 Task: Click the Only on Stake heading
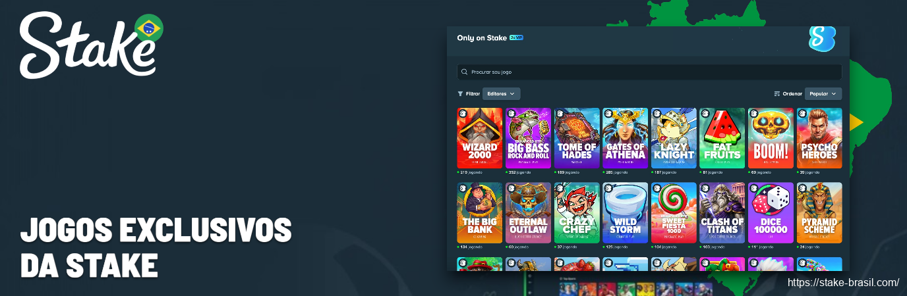tap(482, 37)
